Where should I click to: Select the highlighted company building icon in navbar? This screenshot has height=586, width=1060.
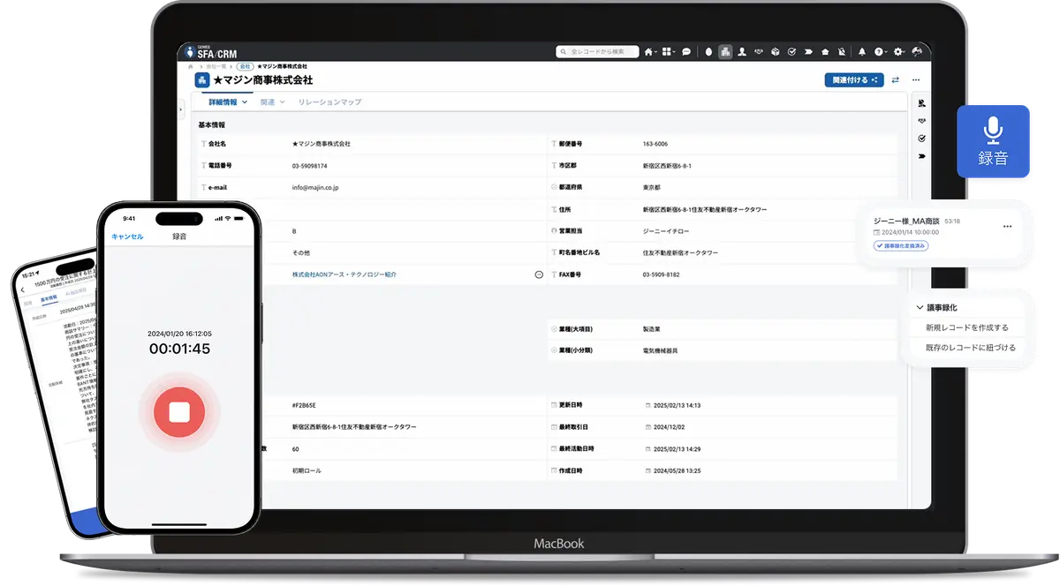click(x=725, y=52)
